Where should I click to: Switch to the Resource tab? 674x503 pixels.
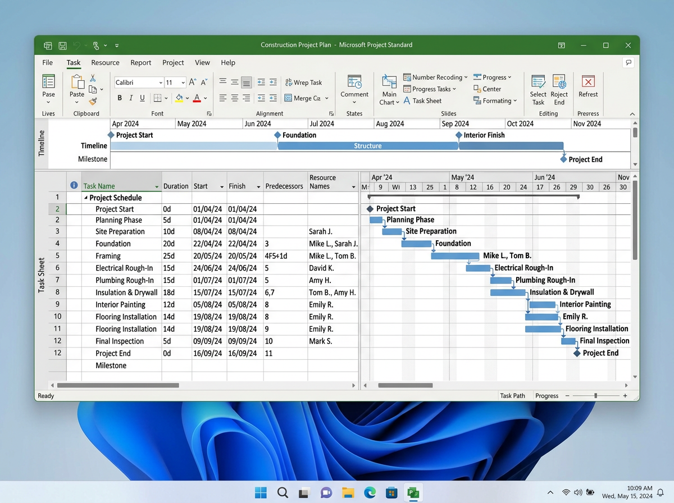105,63
